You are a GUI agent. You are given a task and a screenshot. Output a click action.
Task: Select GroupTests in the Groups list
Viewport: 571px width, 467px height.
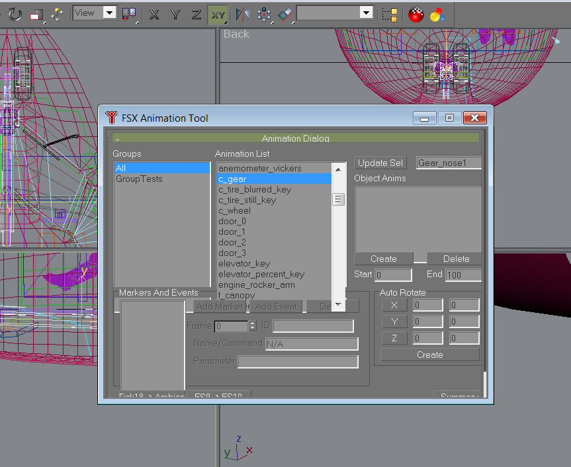coord(139,179)
